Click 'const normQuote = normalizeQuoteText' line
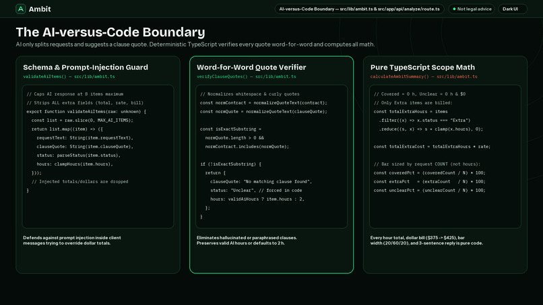543x305 pixels. [263, 112]
